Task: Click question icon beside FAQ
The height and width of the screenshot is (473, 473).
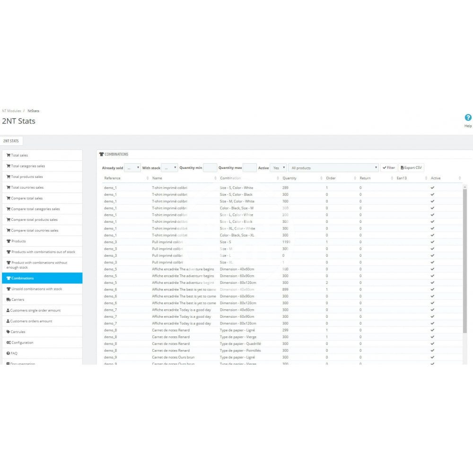Action: [8, 353]
